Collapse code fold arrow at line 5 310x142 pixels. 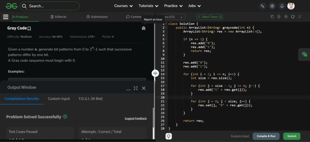pyautogui.click(x=166, y=39)
